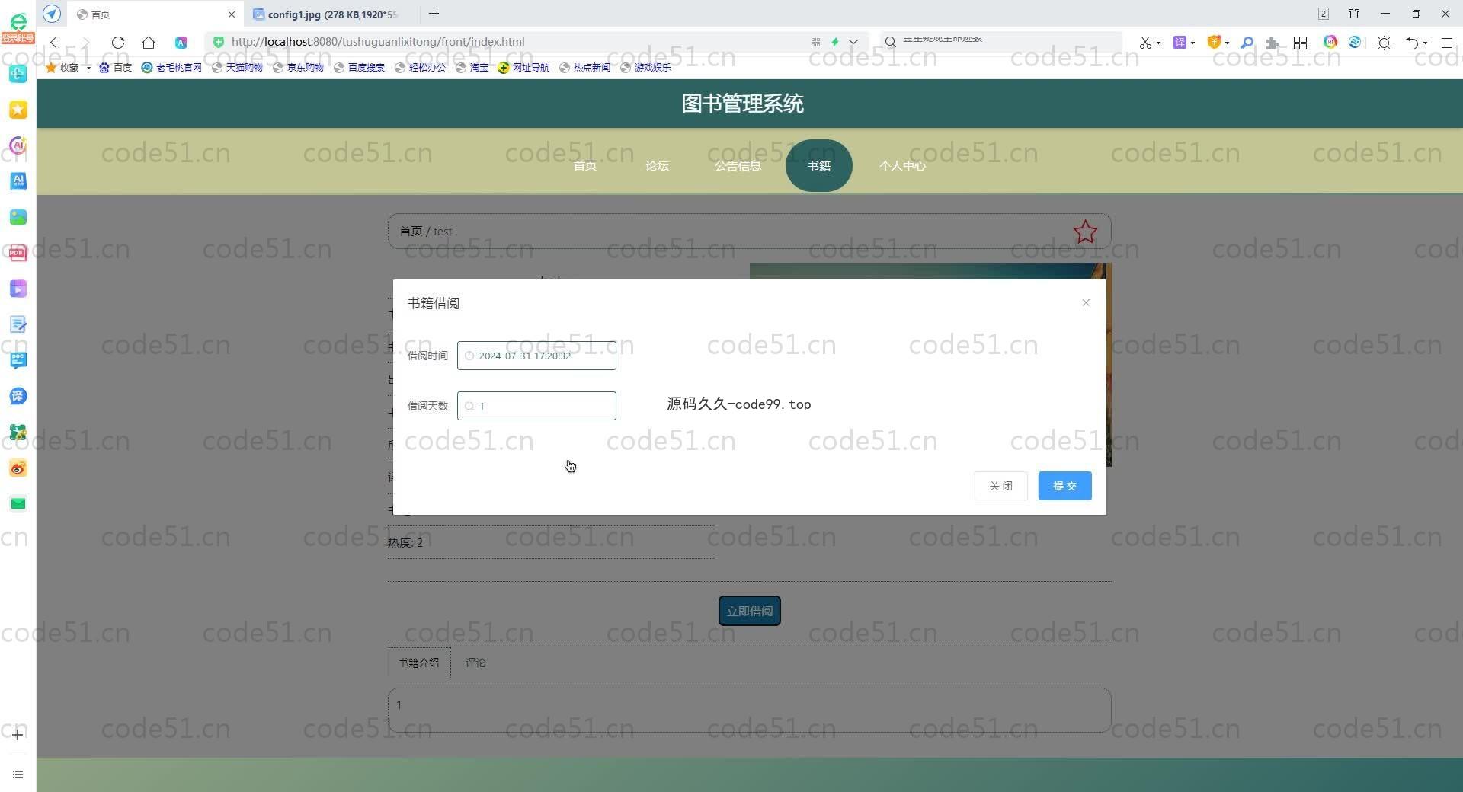This screenshot has width=1463, height=792.
Task: Click the green security shield in address bar
Action: tap(219, 42)
